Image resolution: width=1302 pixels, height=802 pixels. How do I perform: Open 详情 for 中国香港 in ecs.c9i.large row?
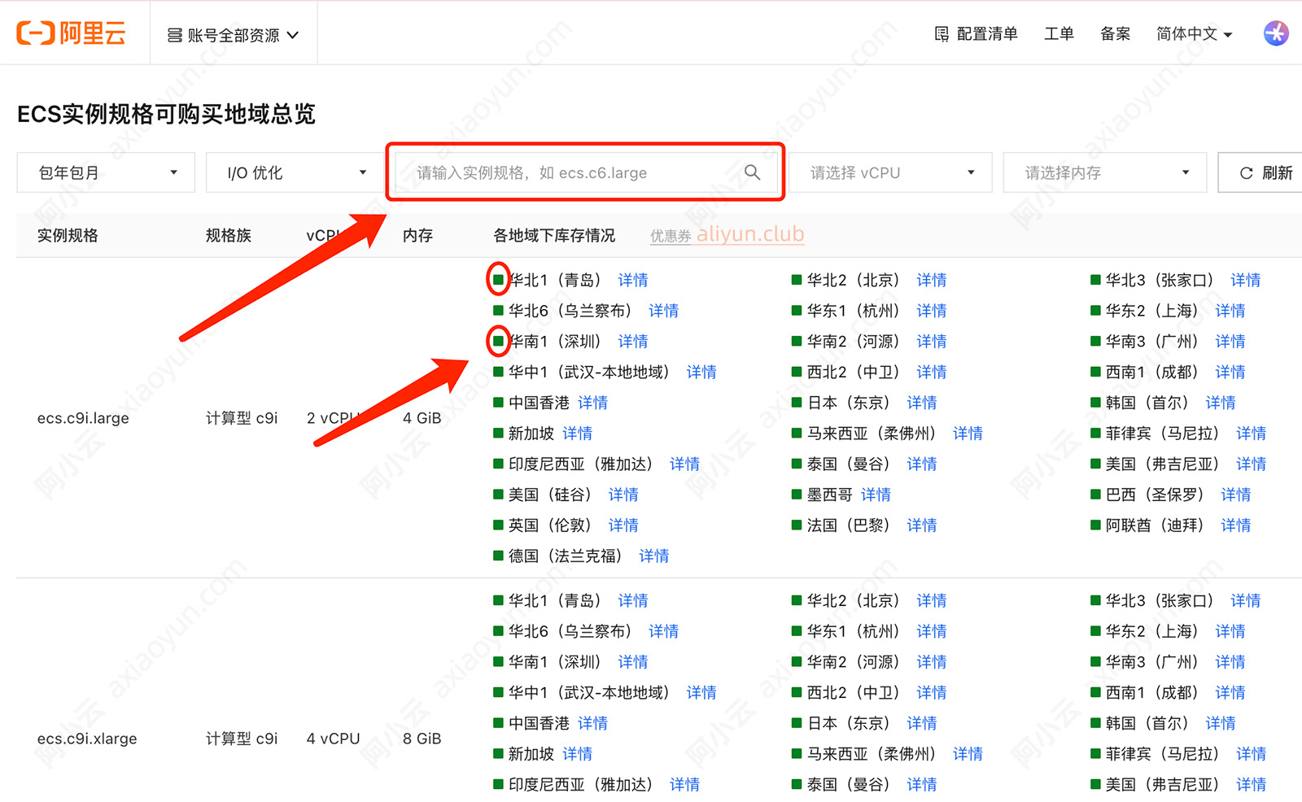[x=592, y=403]
